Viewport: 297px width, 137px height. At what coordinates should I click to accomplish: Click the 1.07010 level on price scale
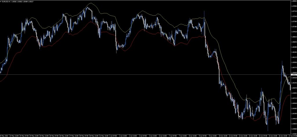click(293, 32)
